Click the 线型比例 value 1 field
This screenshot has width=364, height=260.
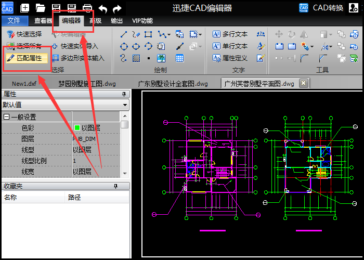96,161
